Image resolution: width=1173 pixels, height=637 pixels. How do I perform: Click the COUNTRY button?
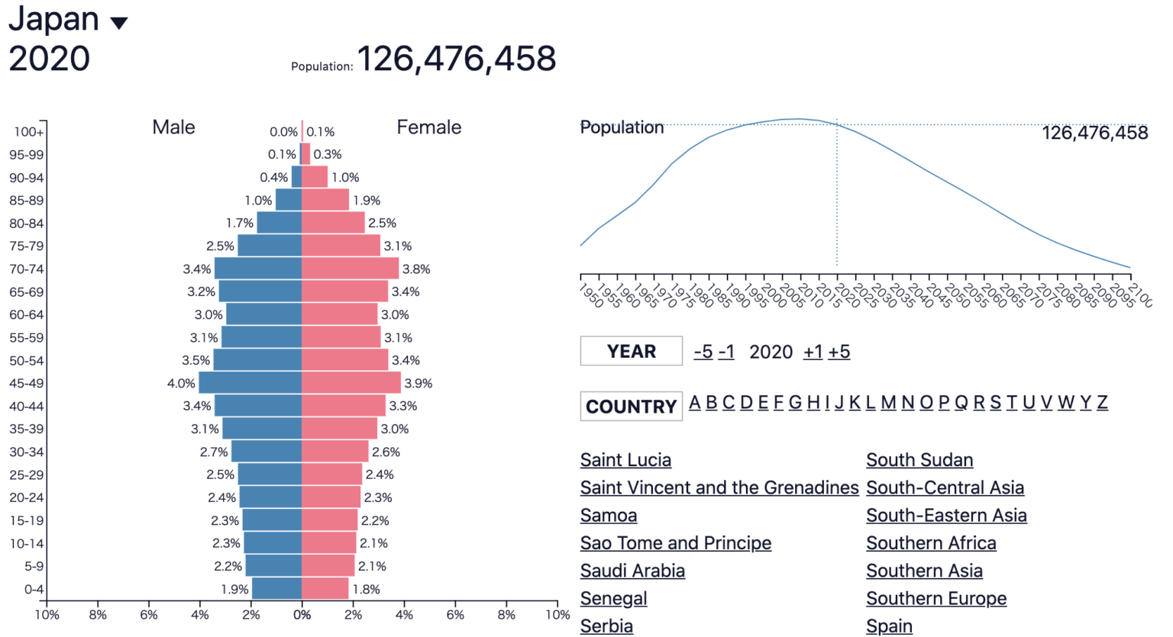click(x=631, y=407)
